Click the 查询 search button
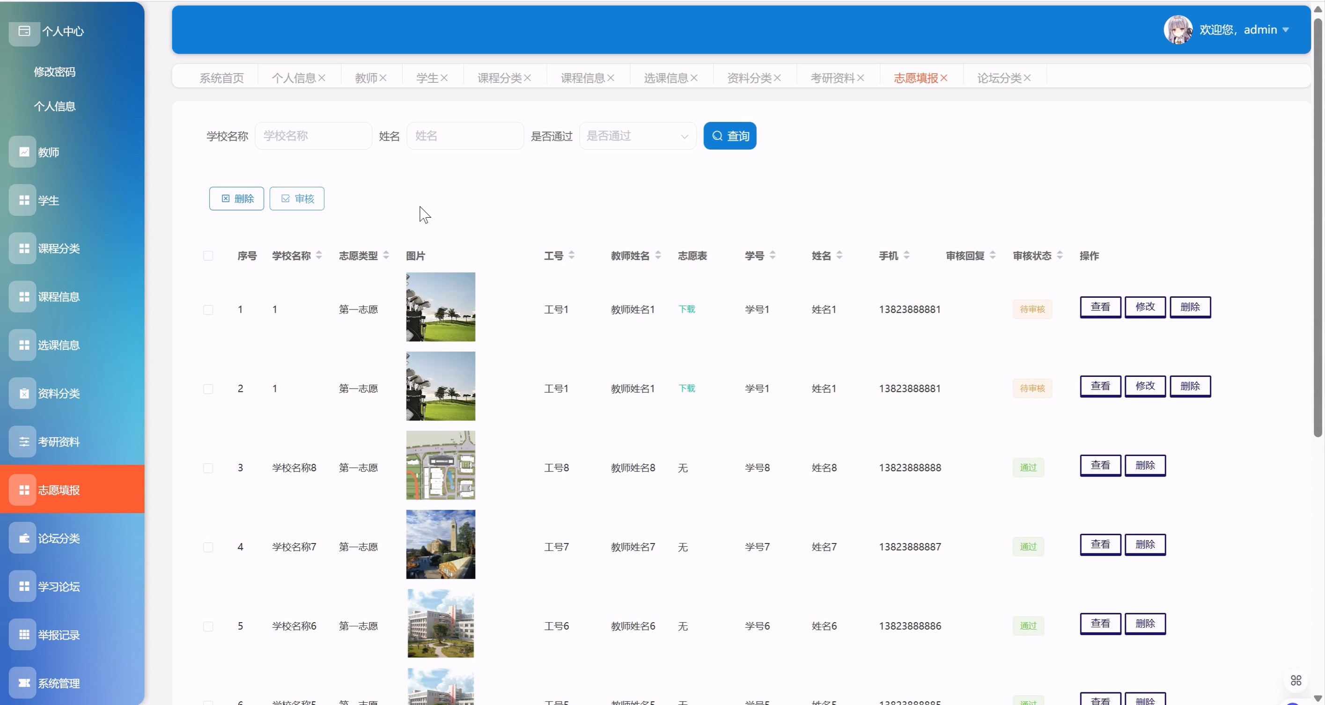Image resolution: width=1325 pixels, height=705 pixels. tap(729, 136)
